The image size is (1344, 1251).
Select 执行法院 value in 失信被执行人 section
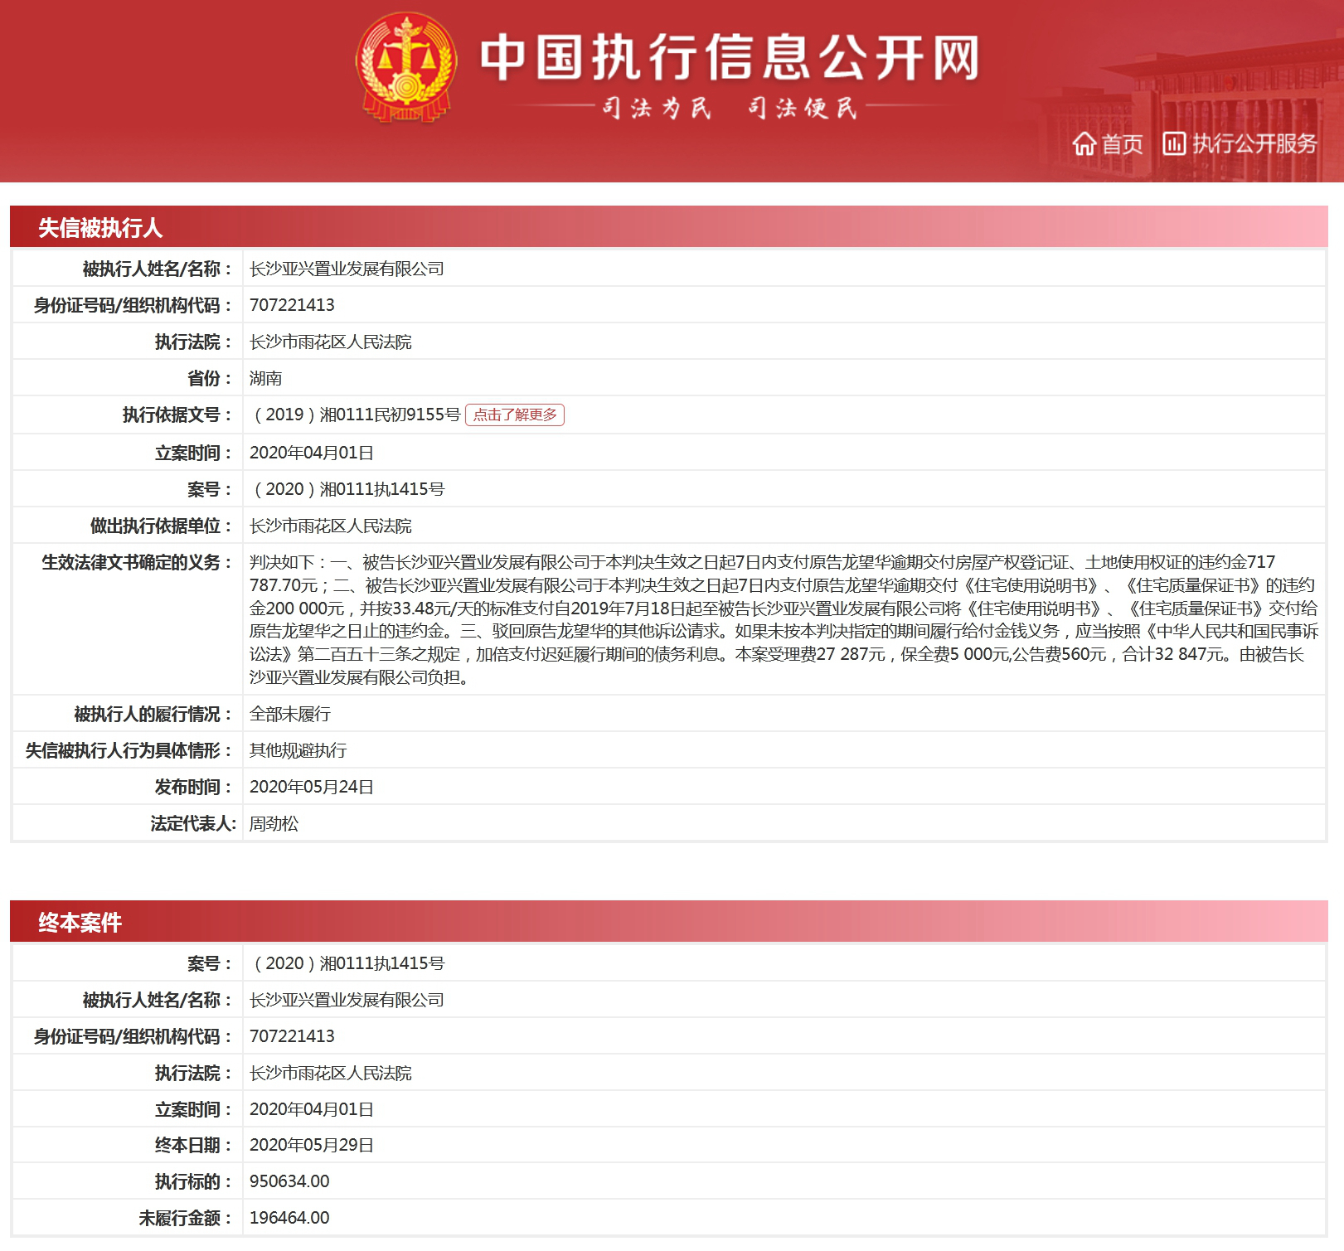click(331, 342)
